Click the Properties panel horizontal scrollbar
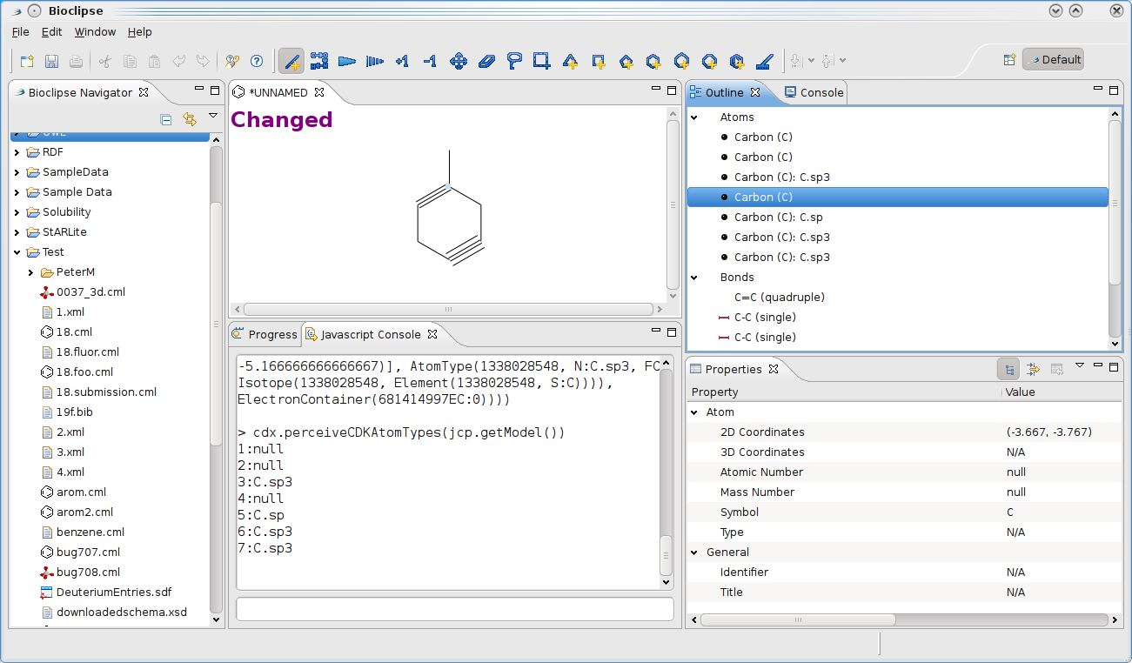This screenshot has width=1132, height=663. click(797, 620)
